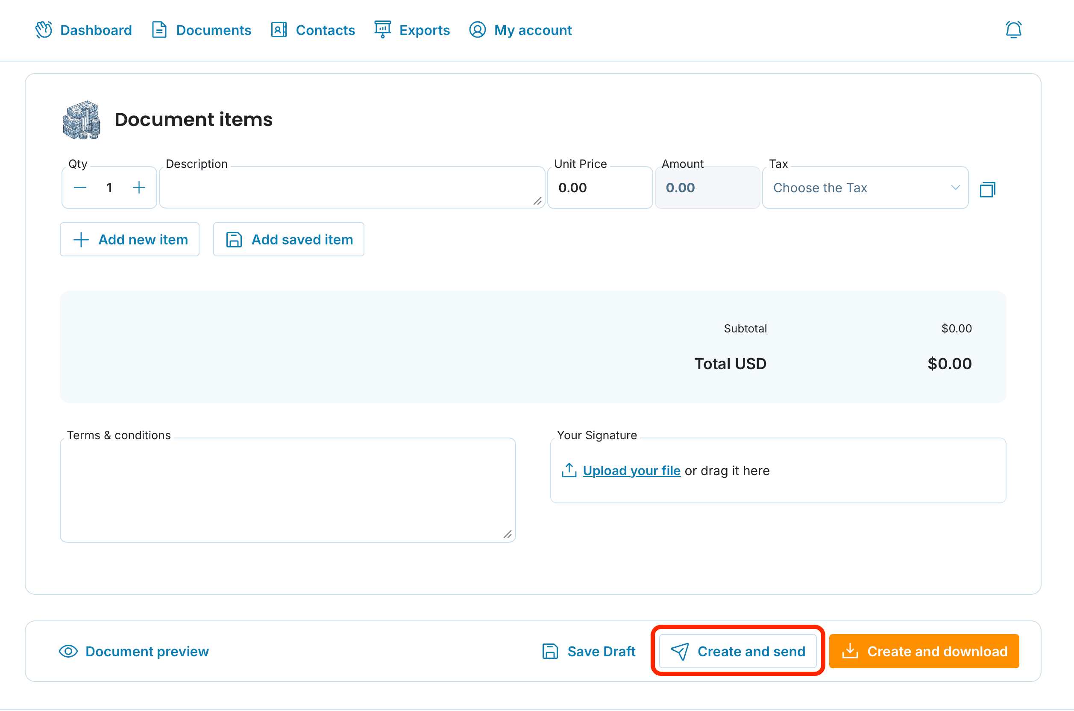This screenshot has height=711, width=1074.
Task: Open the Choose the Tax dropdown
Action: tap(865, 187)
